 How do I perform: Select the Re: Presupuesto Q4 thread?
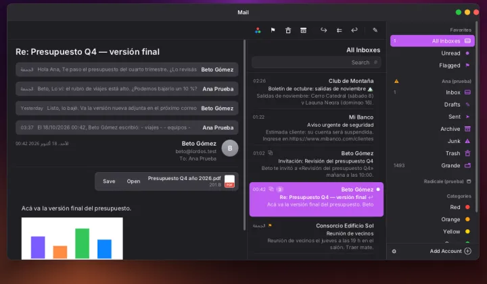316,199
